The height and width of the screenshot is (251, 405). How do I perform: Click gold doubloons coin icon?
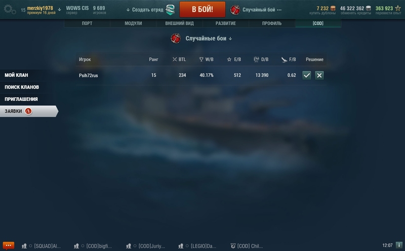point(333,8)
